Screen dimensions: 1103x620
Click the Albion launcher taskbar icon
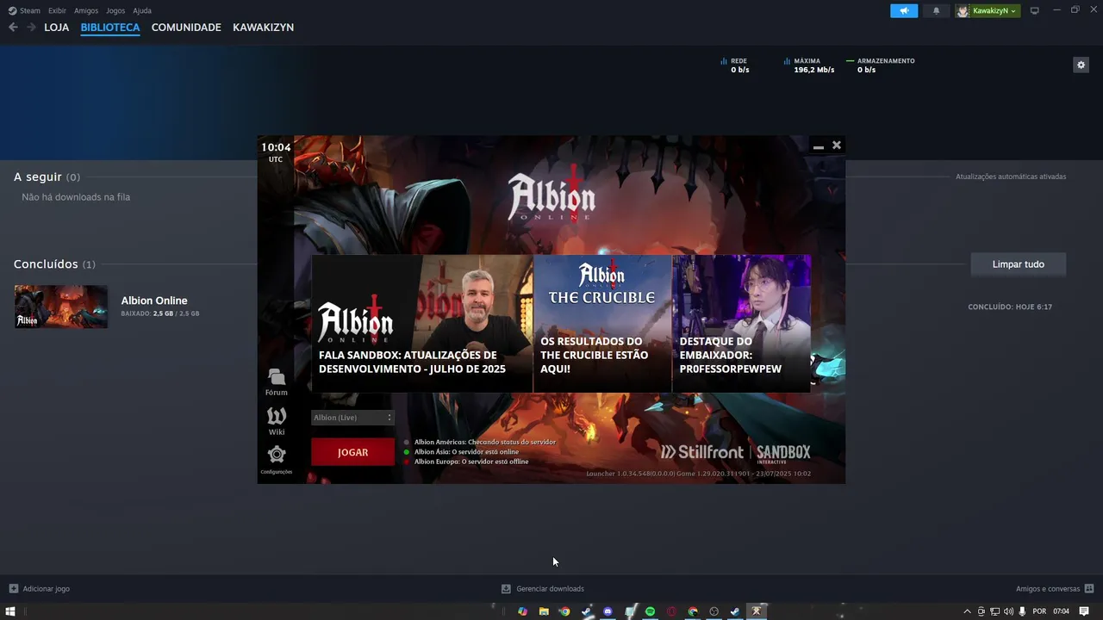(x=757, y=611)
